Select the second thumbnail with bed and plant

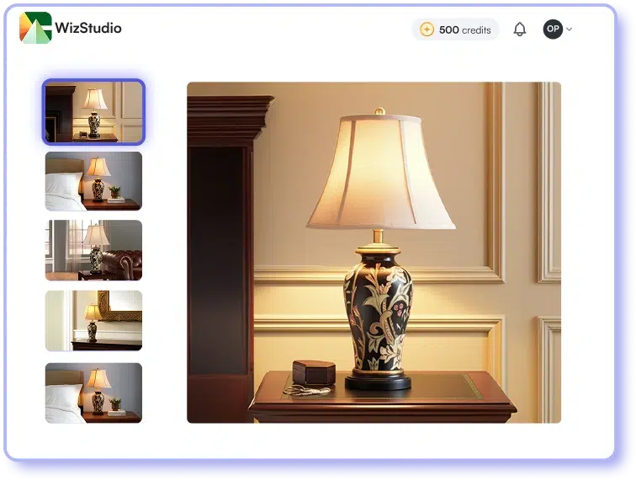[93, 181]
